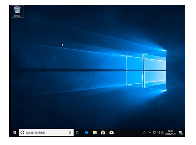Launch Microsoft Edge browser

pyautogui.click(x=86, y=132)
